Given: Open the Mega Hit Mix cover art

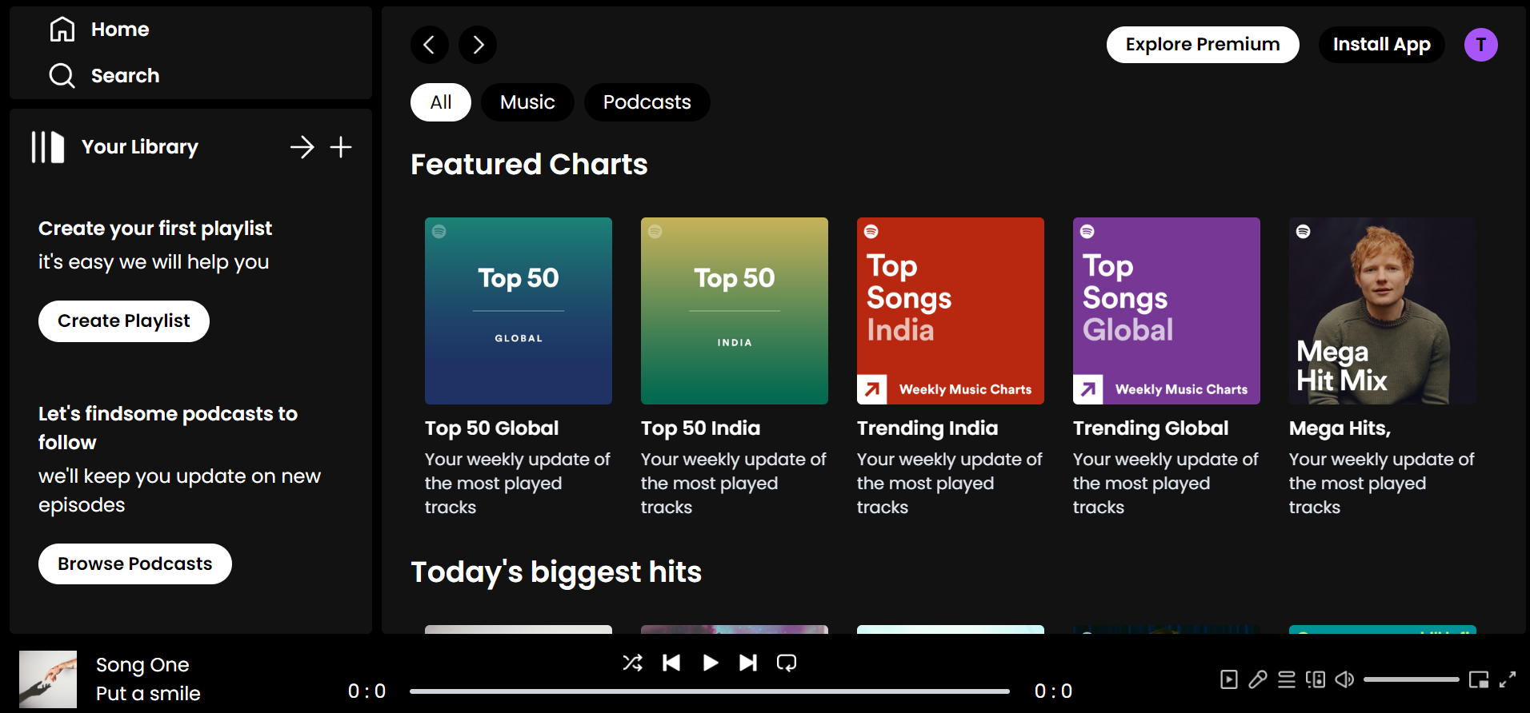Looking at the screenshot, I should click(1383, 311).
